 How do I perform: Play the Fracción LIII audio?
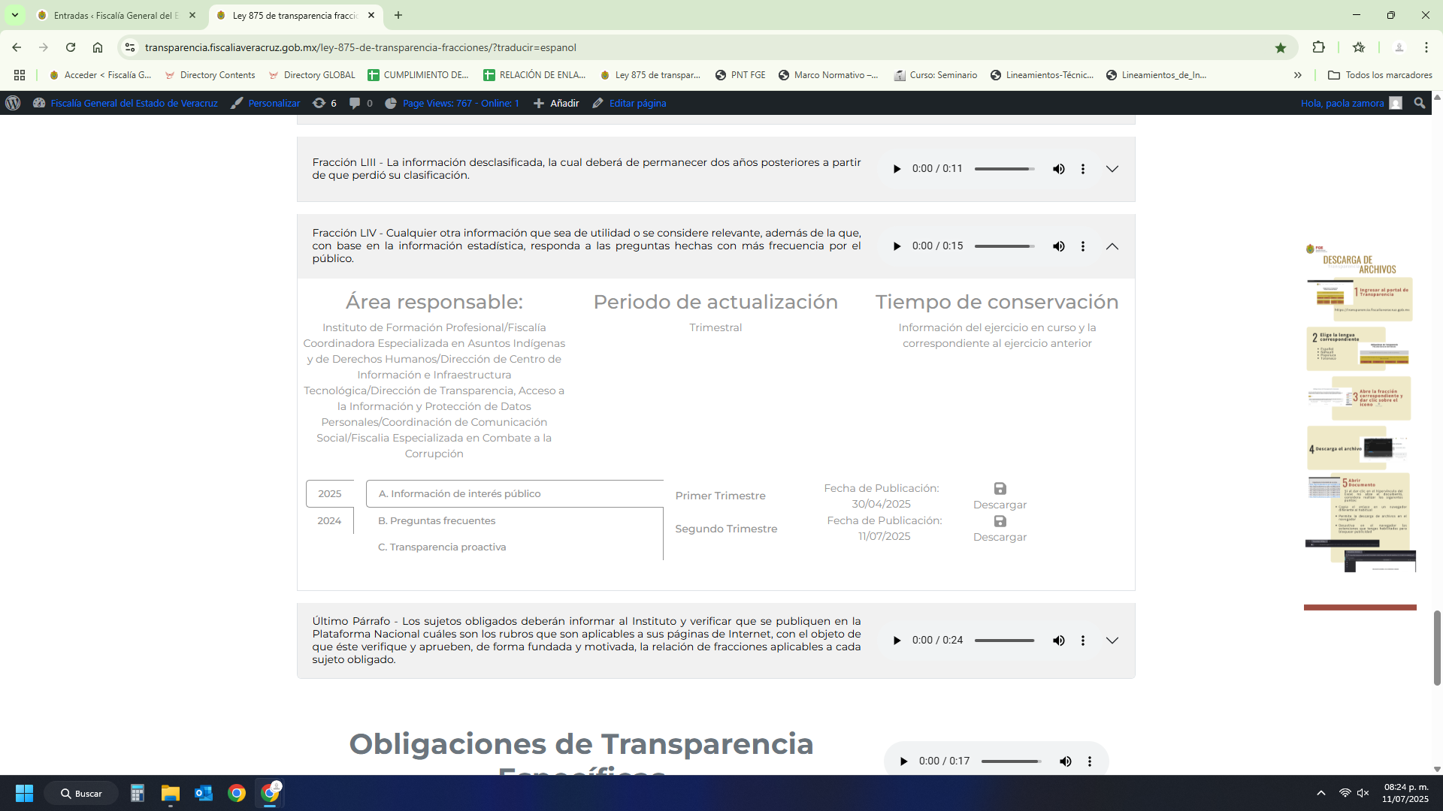click(x=897, y=169)
